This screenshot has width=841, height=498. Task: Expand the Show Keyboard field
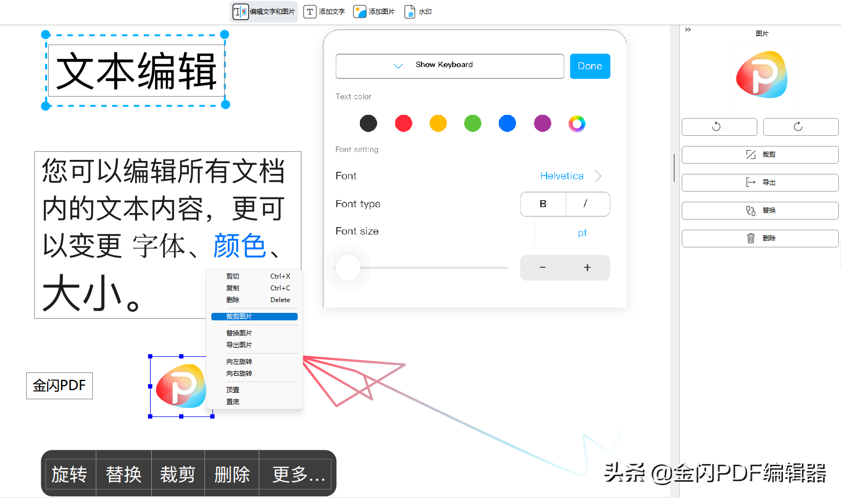[x=449, y=66]
